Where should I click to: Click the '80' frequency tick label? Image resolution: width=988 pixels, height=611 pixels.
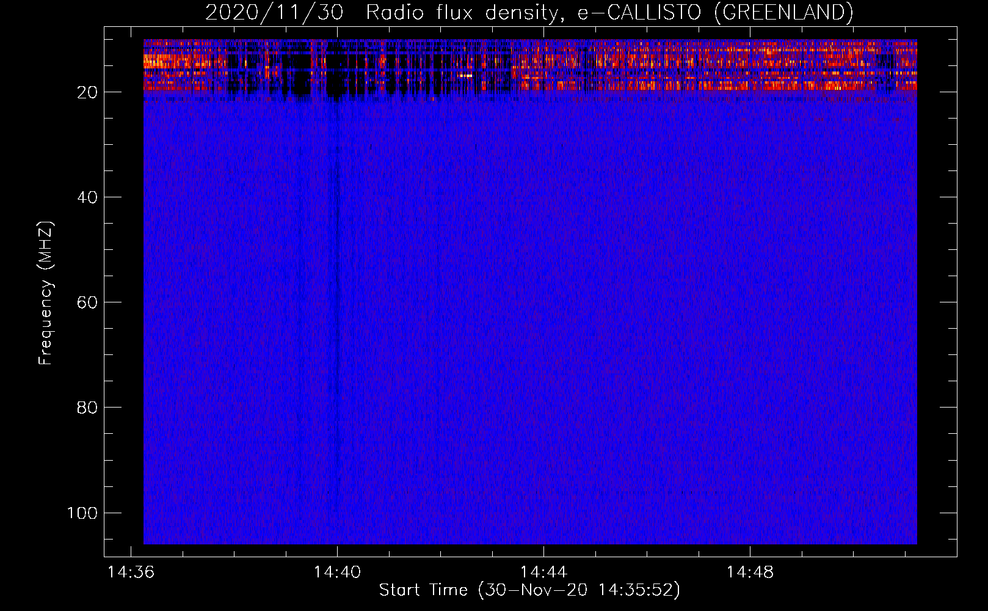pos(87,408)
